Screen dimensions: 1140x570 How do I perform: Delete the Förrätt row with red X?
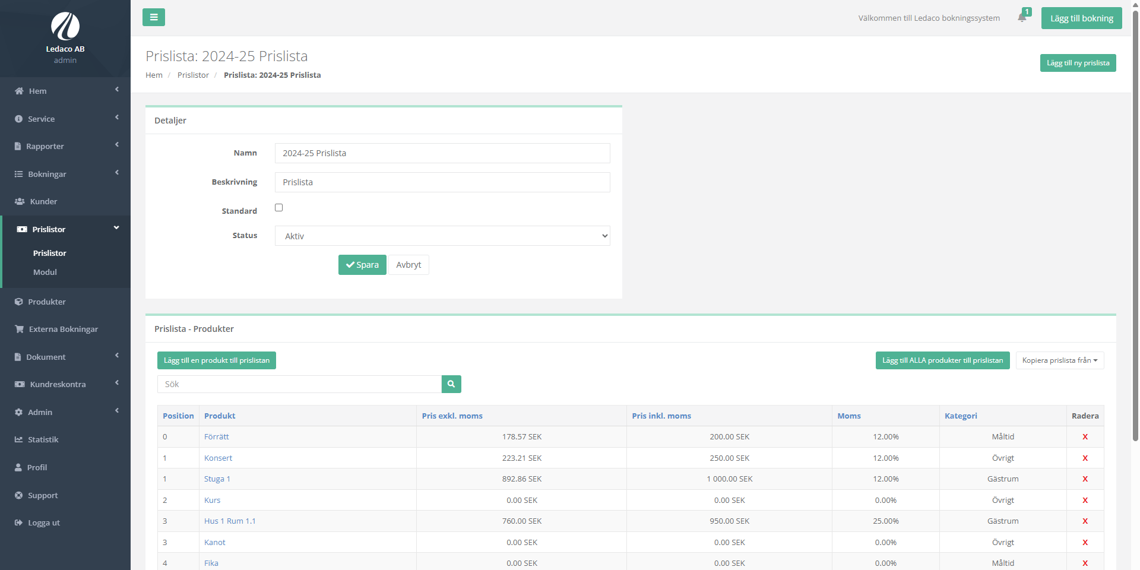coord(1085,437)
